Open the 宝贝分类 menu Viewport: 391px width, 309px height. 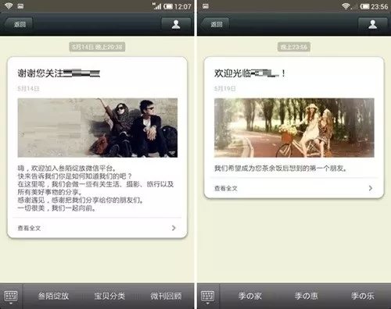pyautogui.click(x=109, y=296)
